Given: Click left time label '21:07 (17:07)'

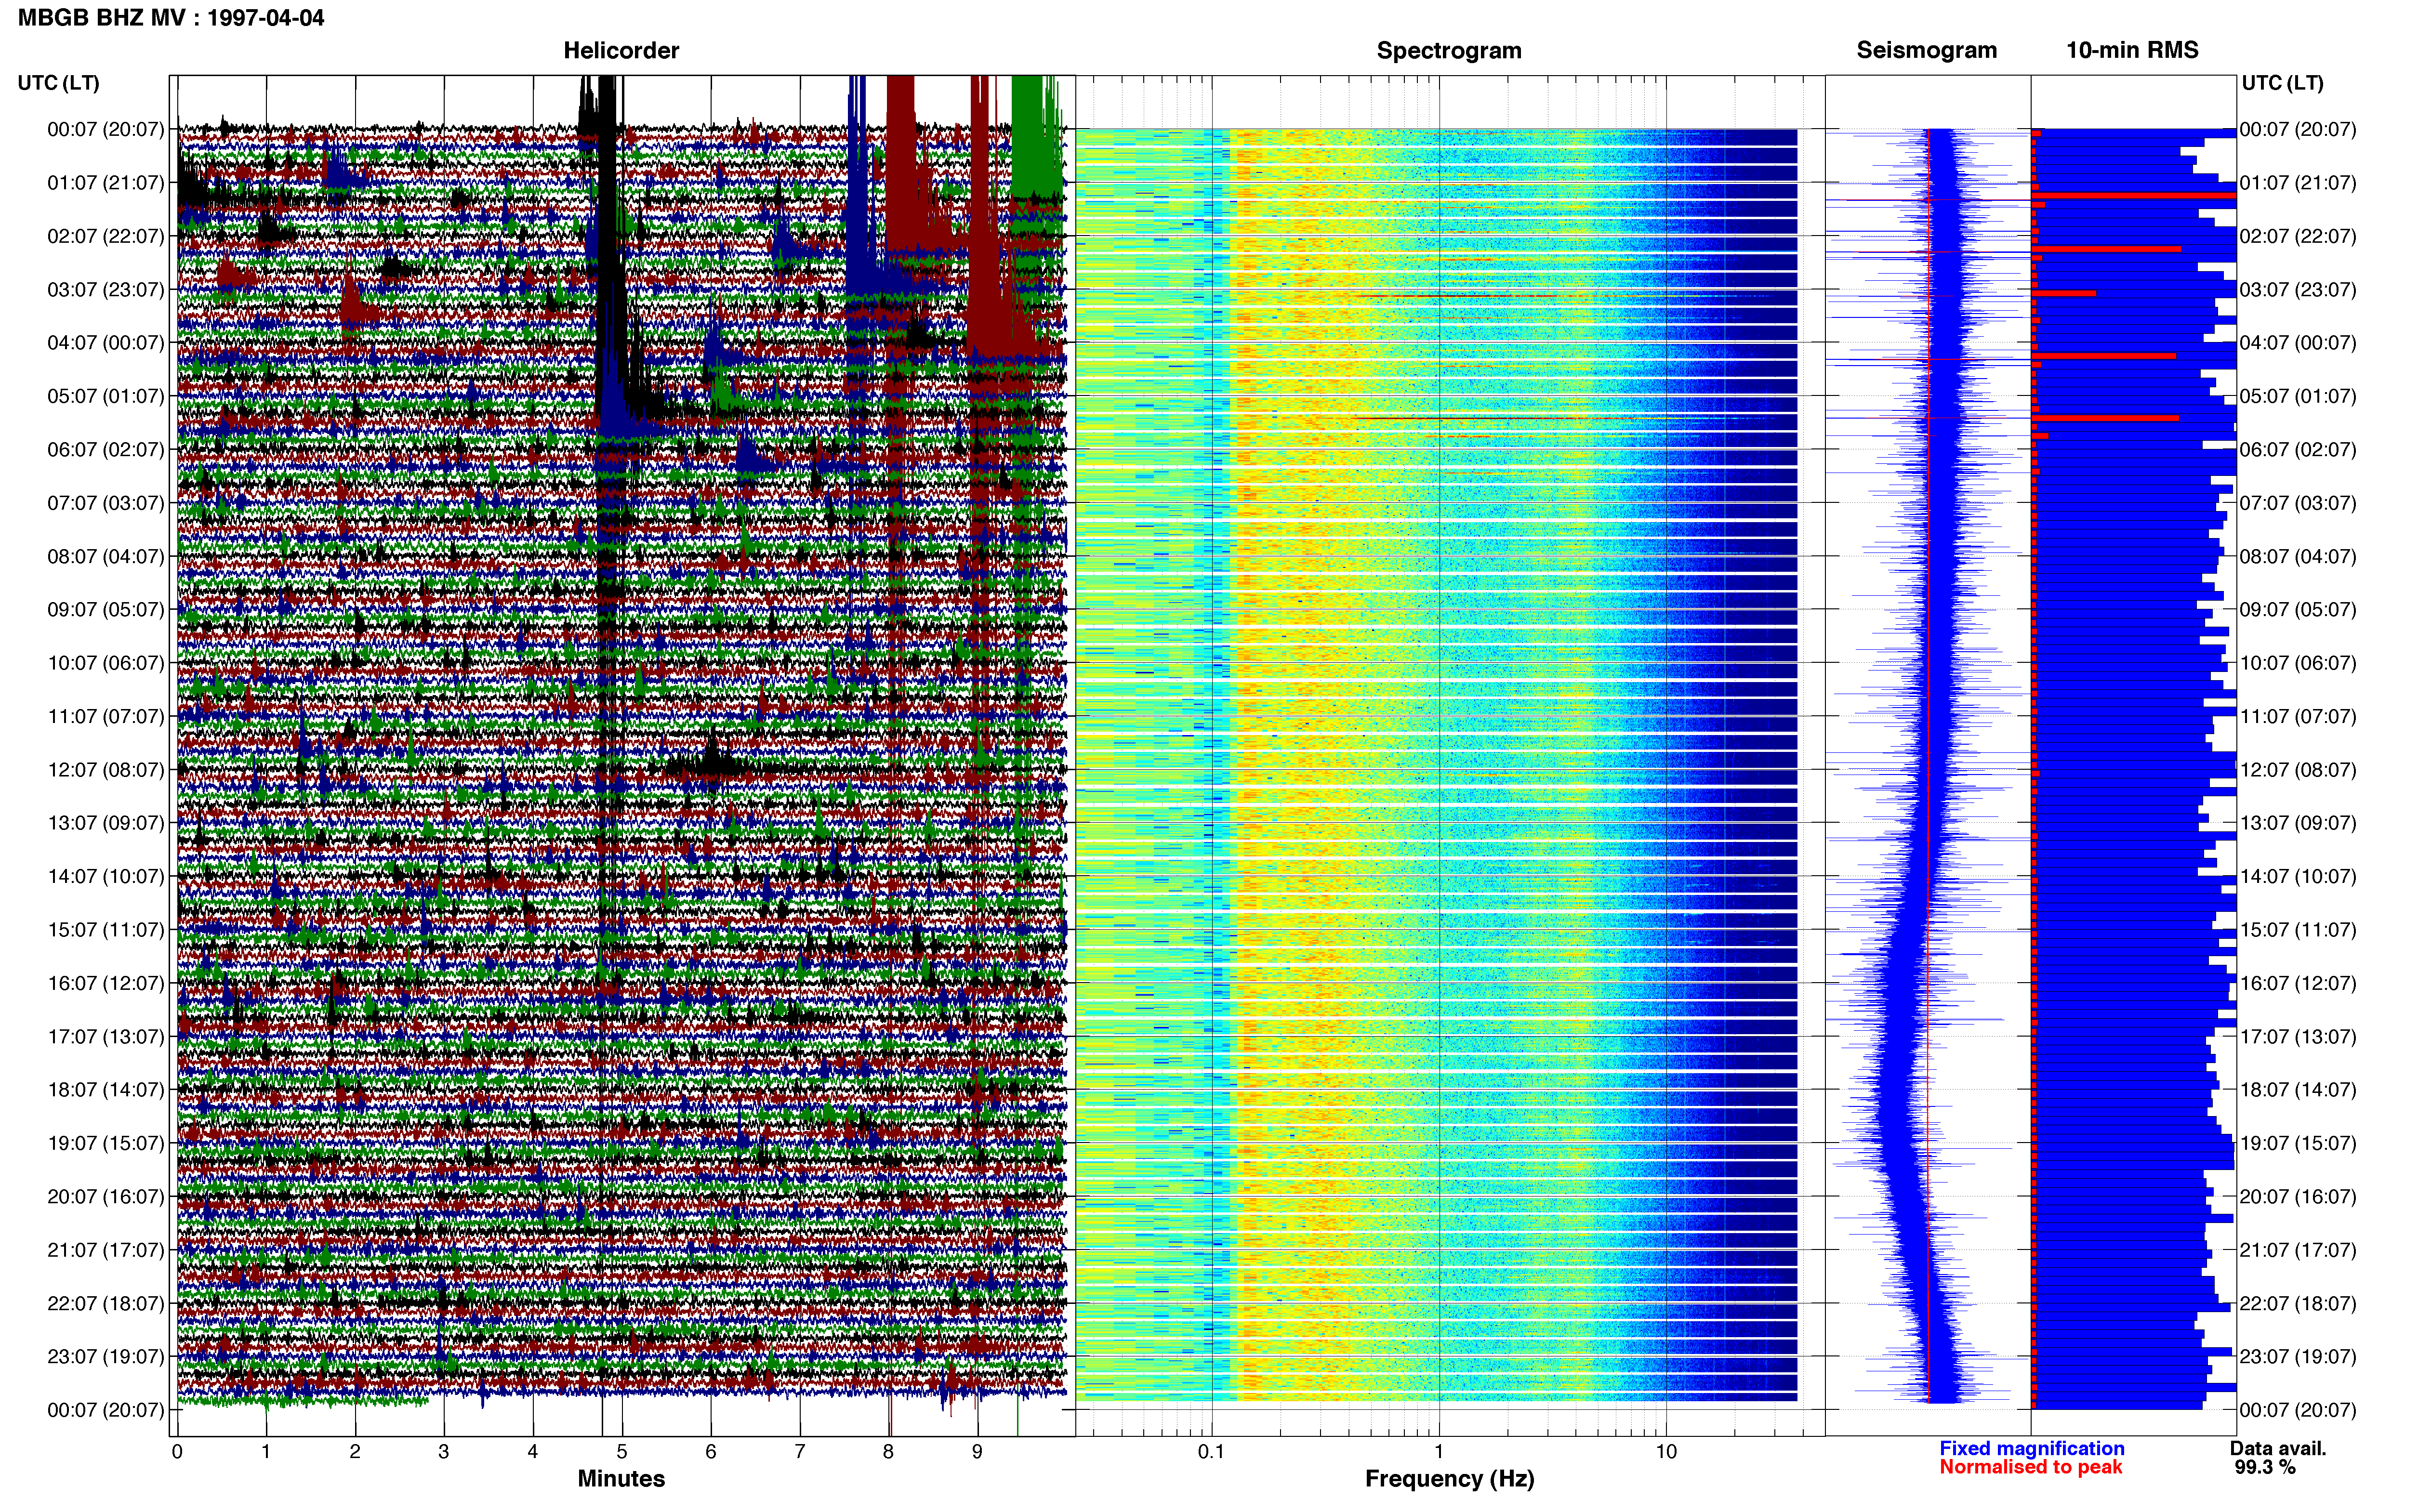Looking at the screenshot, I should [x=106, y=1250].
